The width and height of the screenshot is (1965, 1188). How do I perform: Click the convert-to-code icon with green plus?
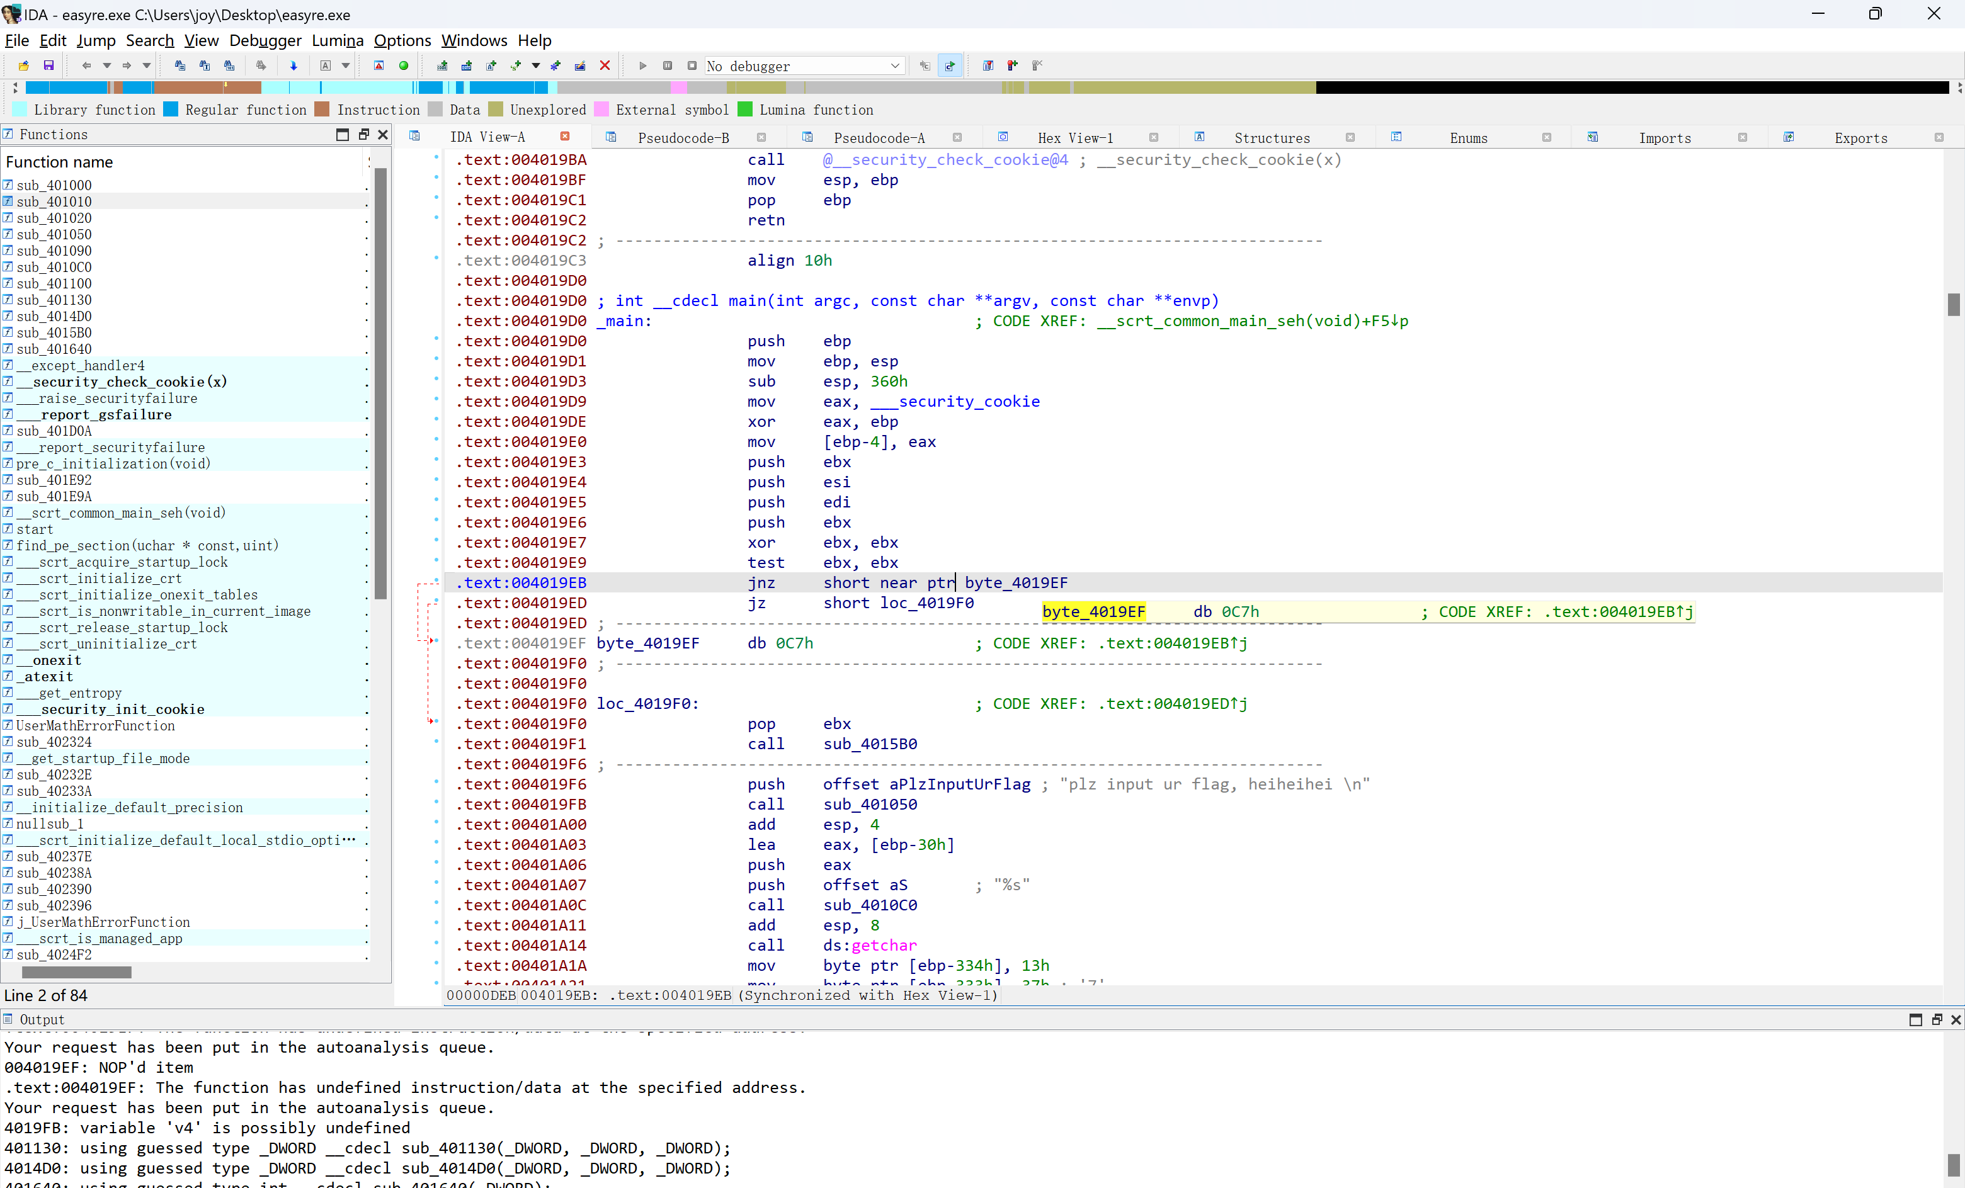pos(441,66)
